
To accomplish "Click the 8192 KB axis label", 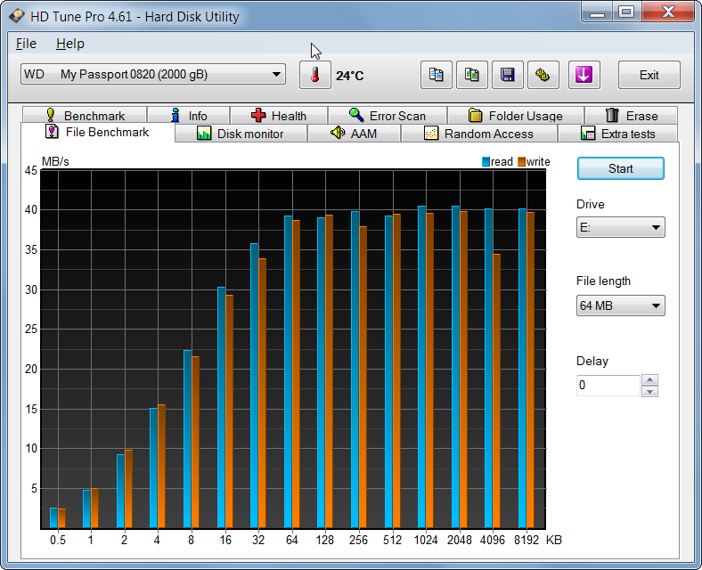I will point(526,540).
